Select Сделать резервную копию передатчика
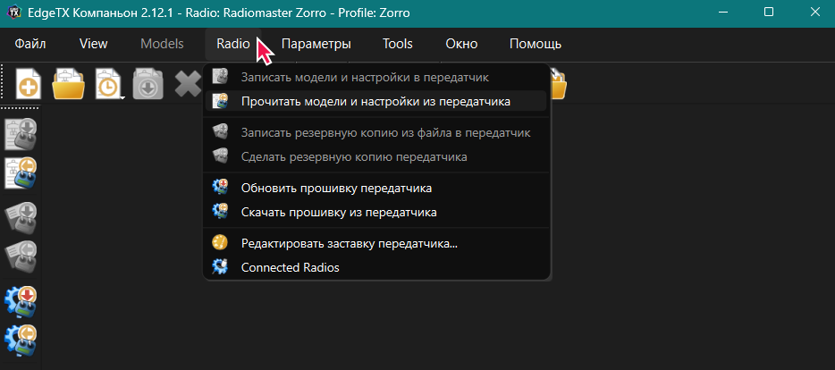Image resolution: width=835 pixels, height=370 pixels. (376, 157)
